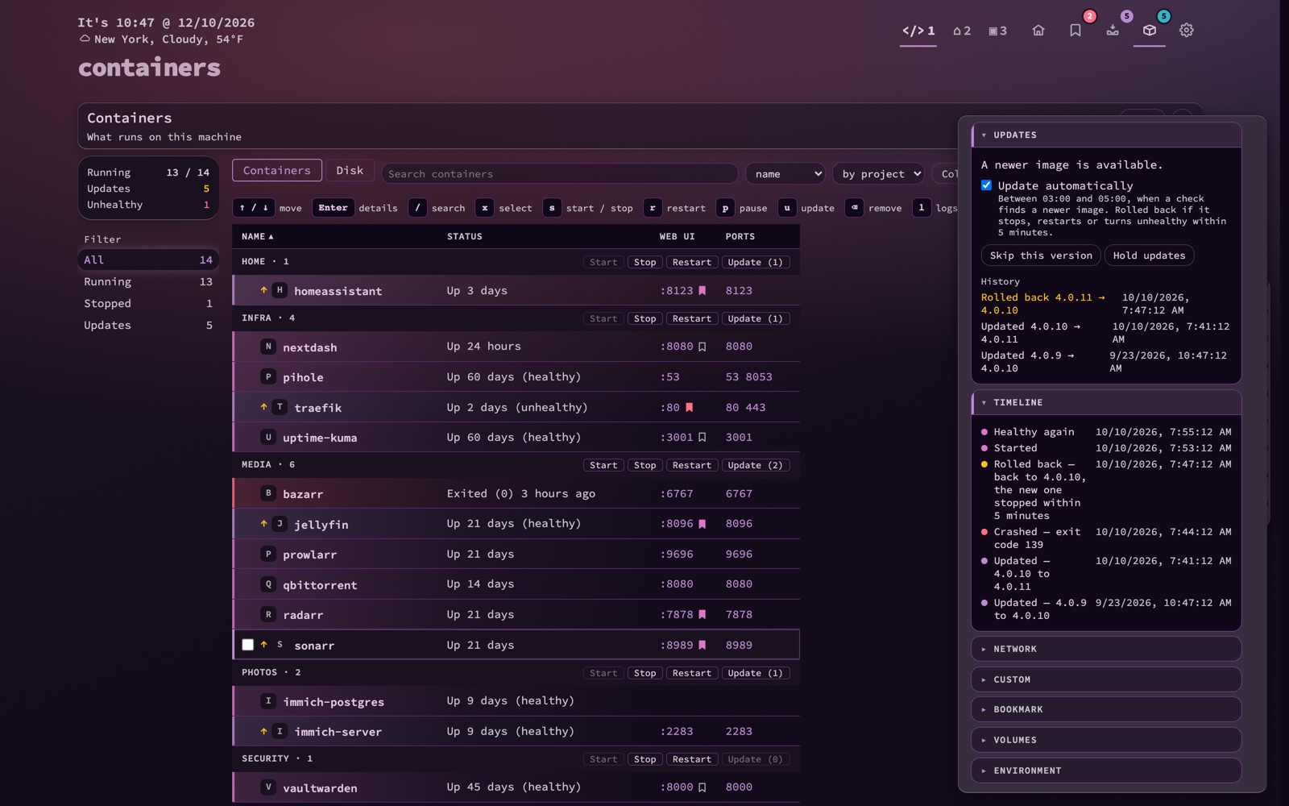Viewport: 1289px width, 806px height.
Task: Switch to workspace tab 3
Action: tap(998, 31)
